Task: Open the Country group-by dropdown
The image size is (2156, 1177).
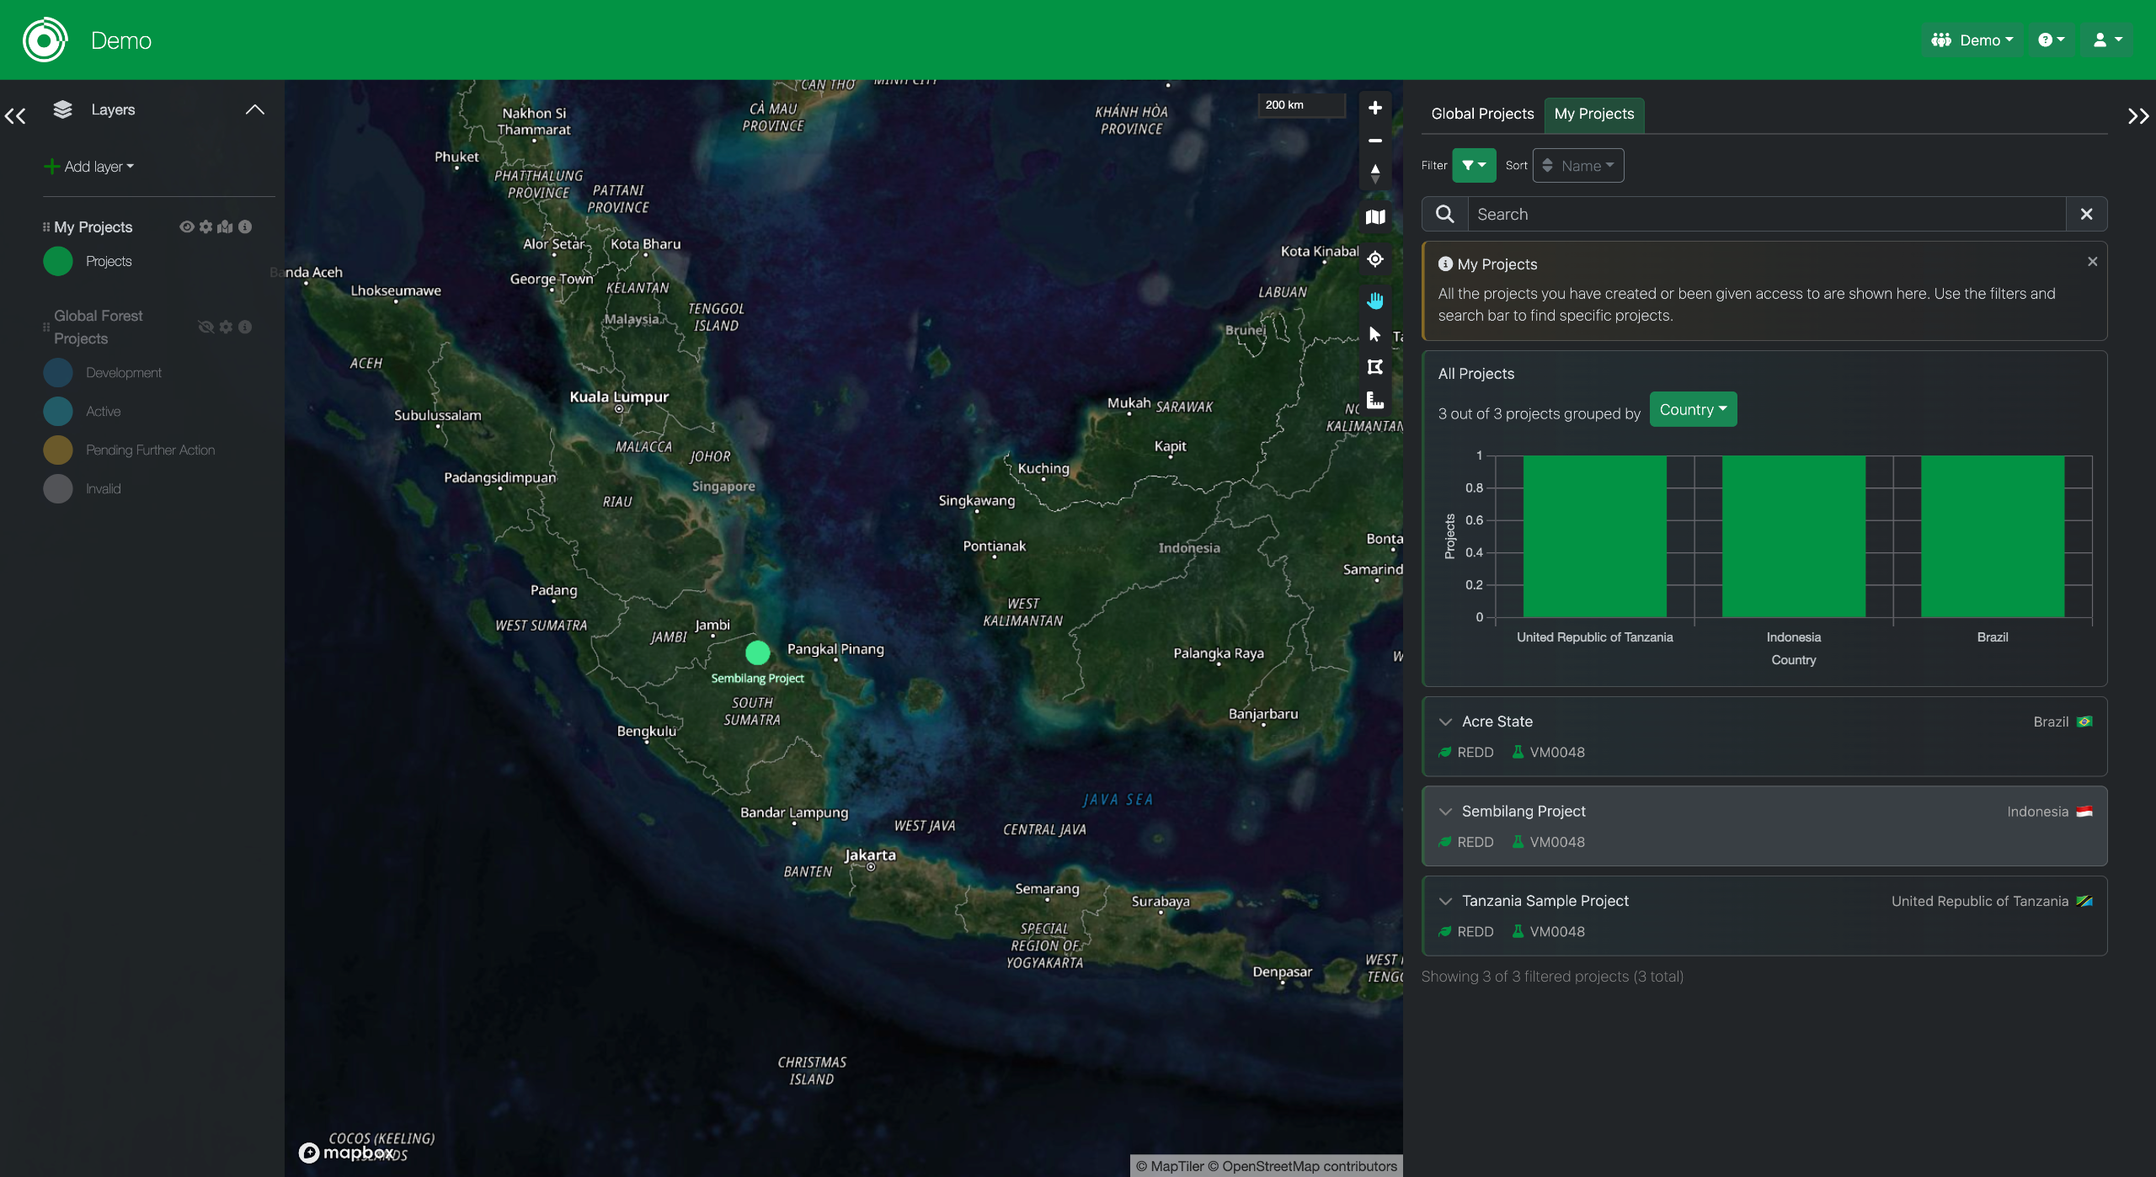Action: pyautogui.click(x=1692, y=410)
